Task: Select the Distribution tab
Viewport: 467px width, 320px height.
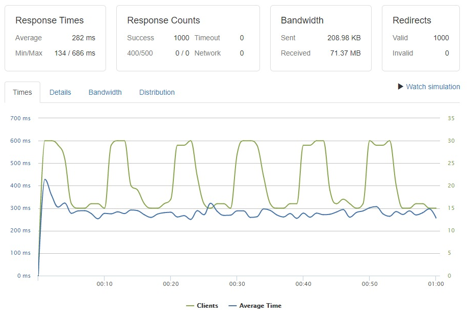Action: point(157,92)
